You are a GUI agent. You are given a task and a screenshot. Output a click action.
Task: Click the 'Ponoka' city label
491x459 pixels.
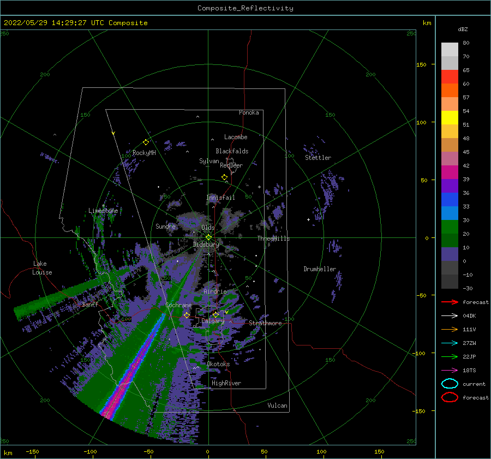[x=249, y=112]
